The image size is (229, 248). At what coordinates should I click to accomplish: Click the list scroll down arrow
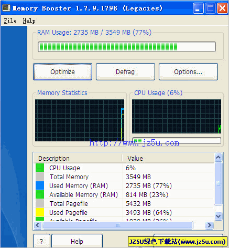click(x=219, y=216)
